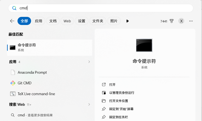Click the search magnifier icon in search box
The width and height of the screenshot is (202, 121).
(14, 8)
